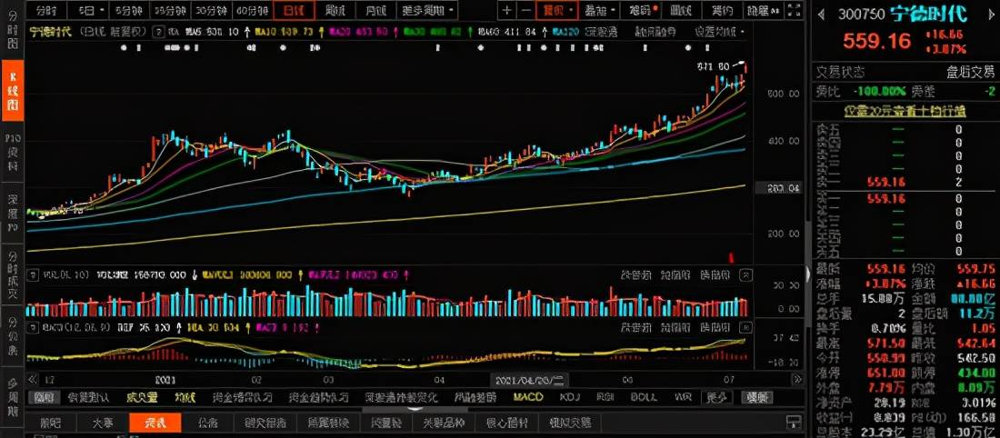The width and height of the screenshot is (1000, 438).
Task: Switch to 30分钟 chart period
Action: point(211,10)
